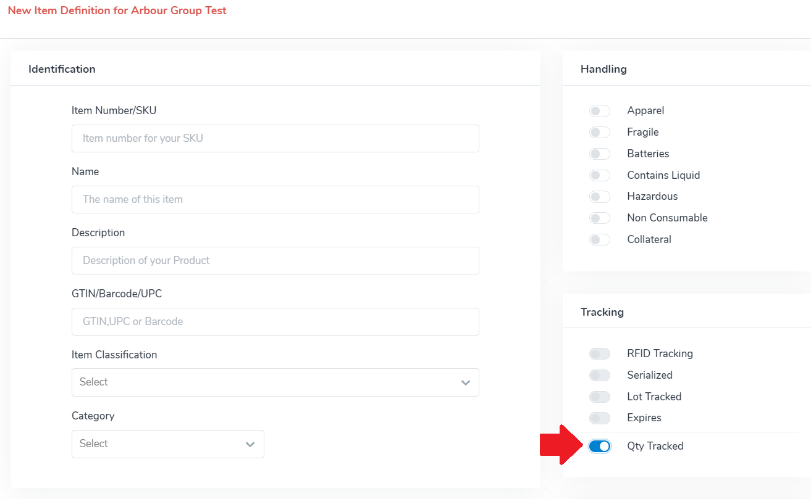Screen dimensions: 811x499
Task: Enable the Non Consumable switch
Action: click(599, 218)
